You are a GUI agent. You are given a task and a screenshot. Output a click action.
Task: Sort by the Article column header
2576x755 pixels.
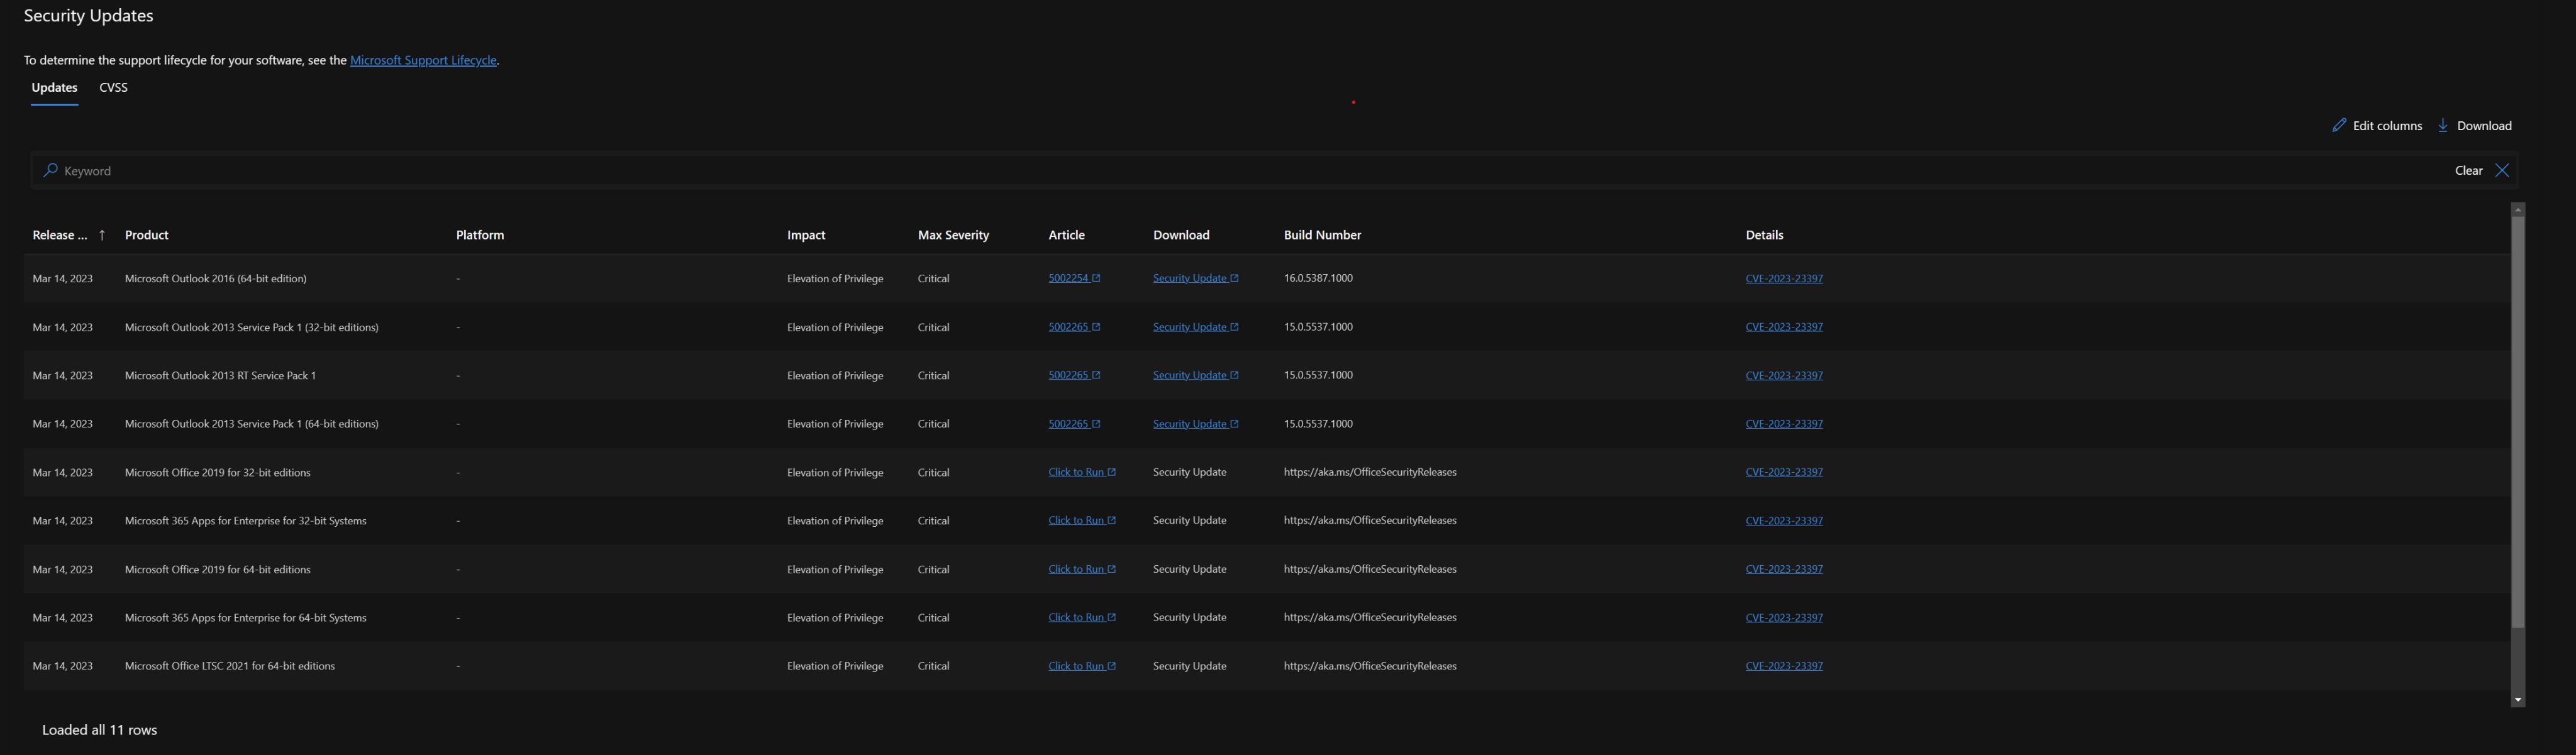(x=1066, y=236)
